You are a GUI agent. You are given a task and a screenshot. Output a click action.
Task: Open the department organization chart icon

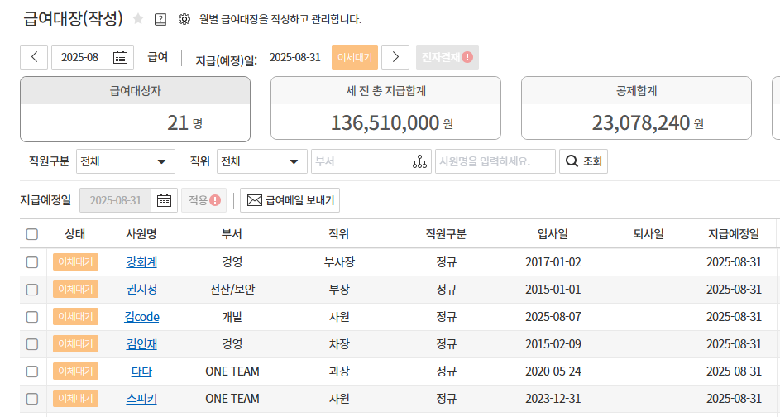pos(419,161)
